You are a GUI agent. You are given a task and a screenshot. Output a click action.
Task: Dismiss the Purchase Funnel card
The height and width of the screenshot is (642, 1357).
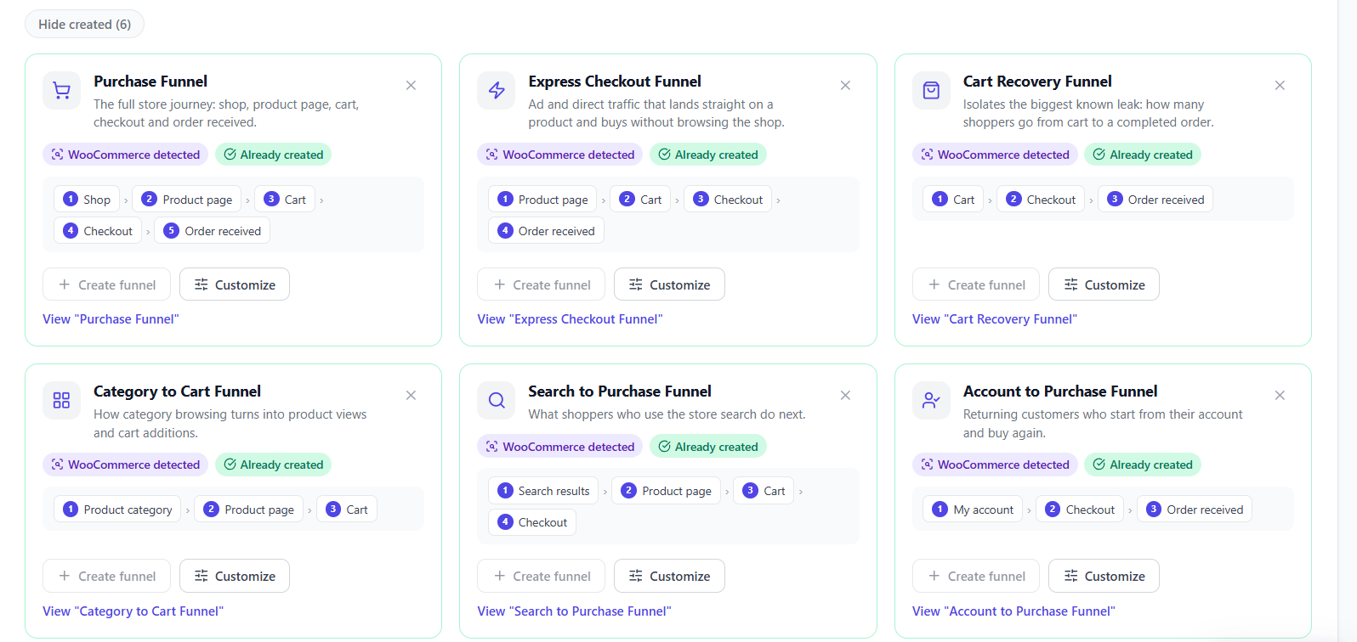(411, 85)
